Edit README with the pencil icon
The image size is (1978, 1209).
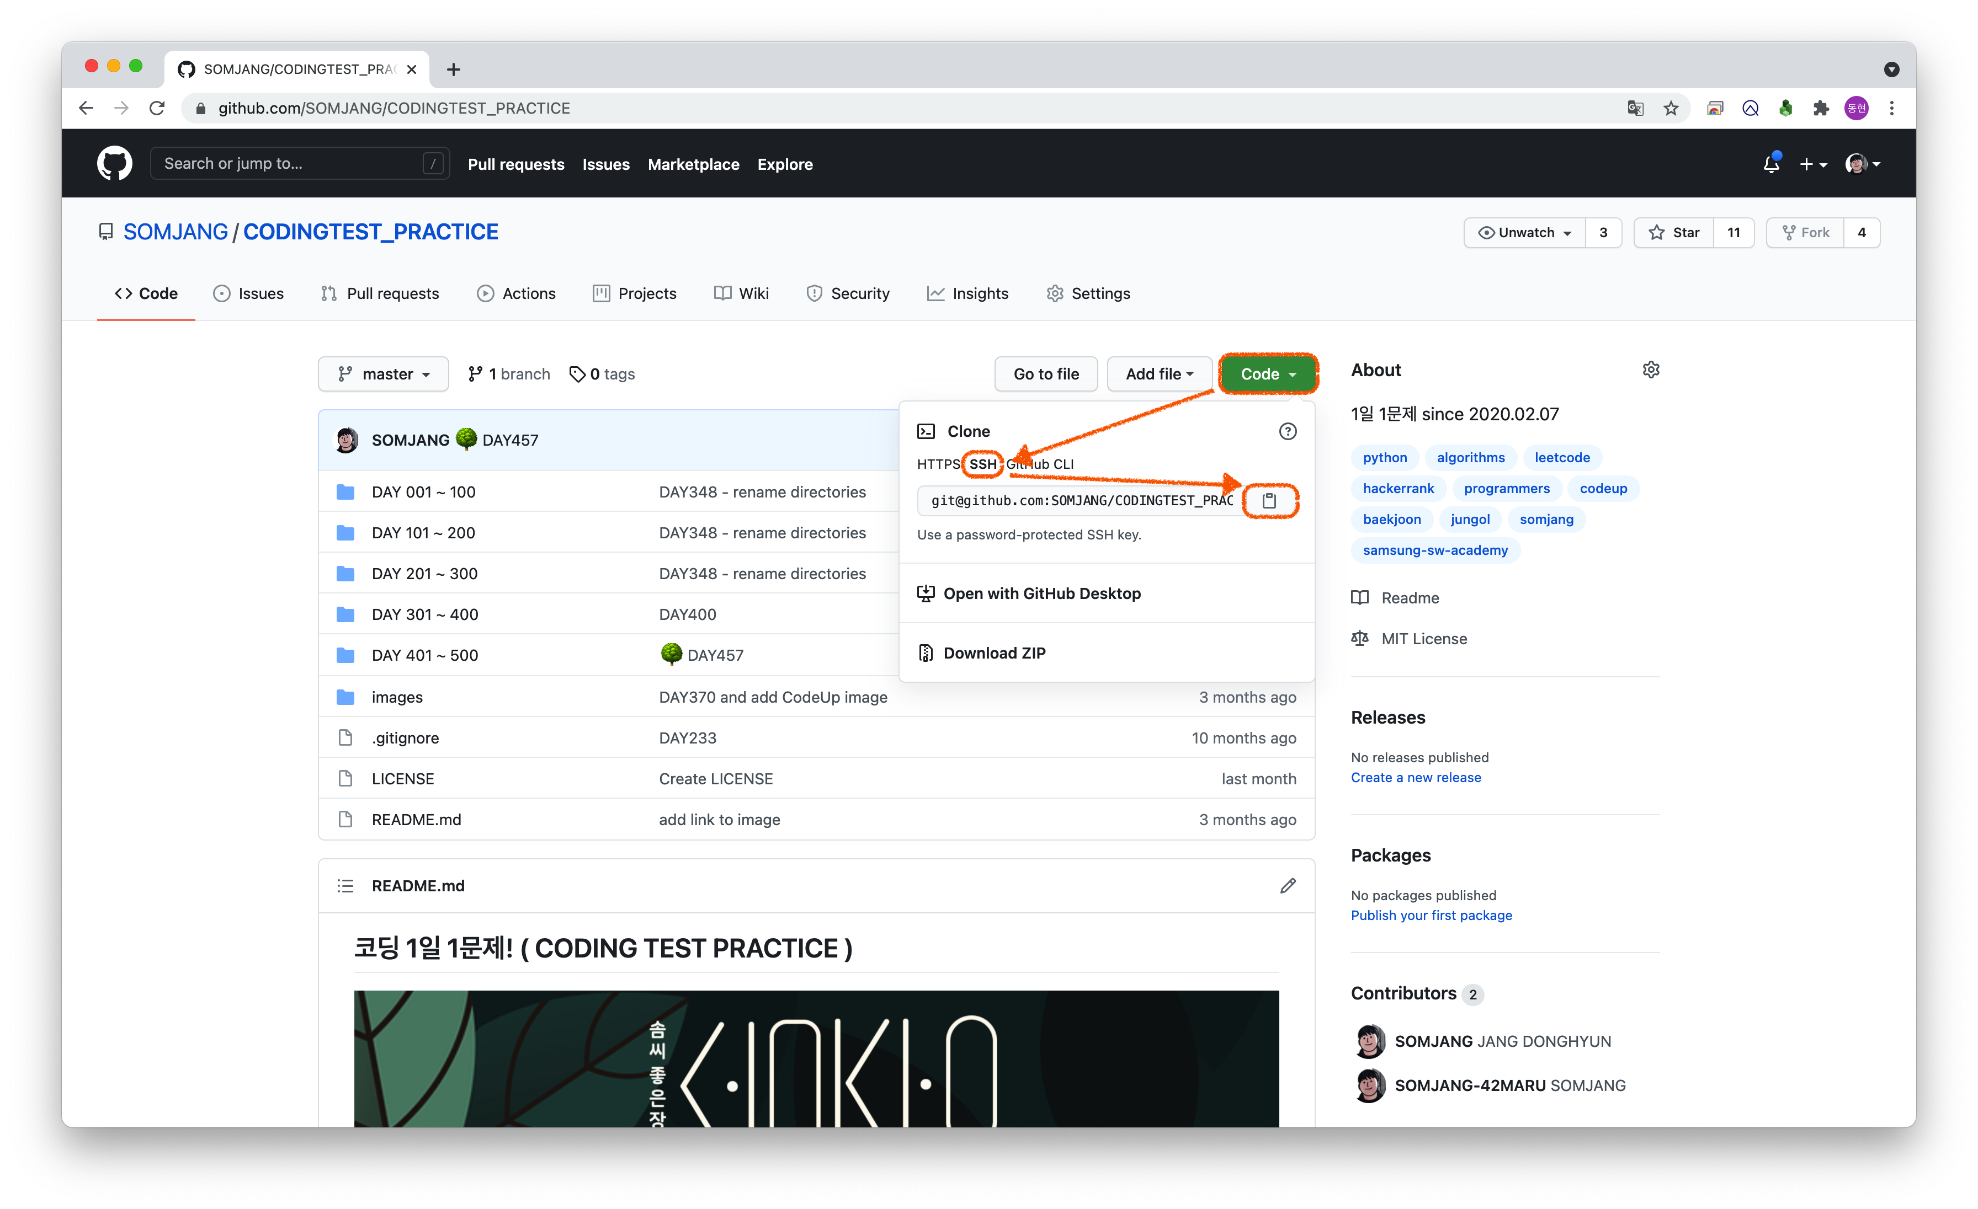[1288, 886]
